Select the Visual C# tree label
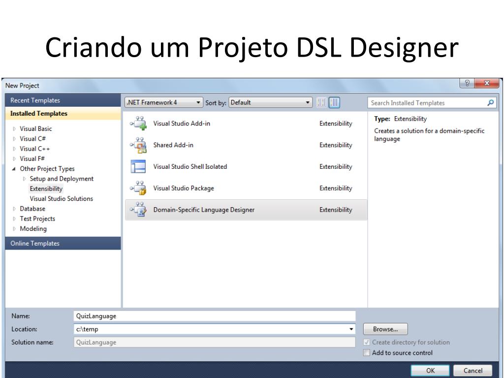The width and height of the screenshot is (504, 378). [x=32, y=138]
